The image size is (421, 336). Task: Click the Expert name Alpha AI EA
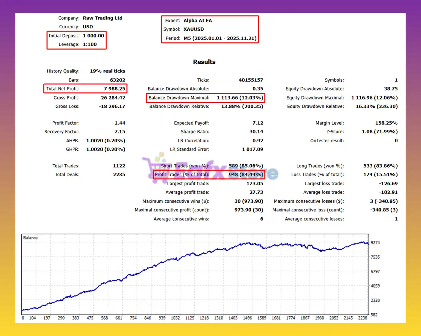(x=197, y=20)
